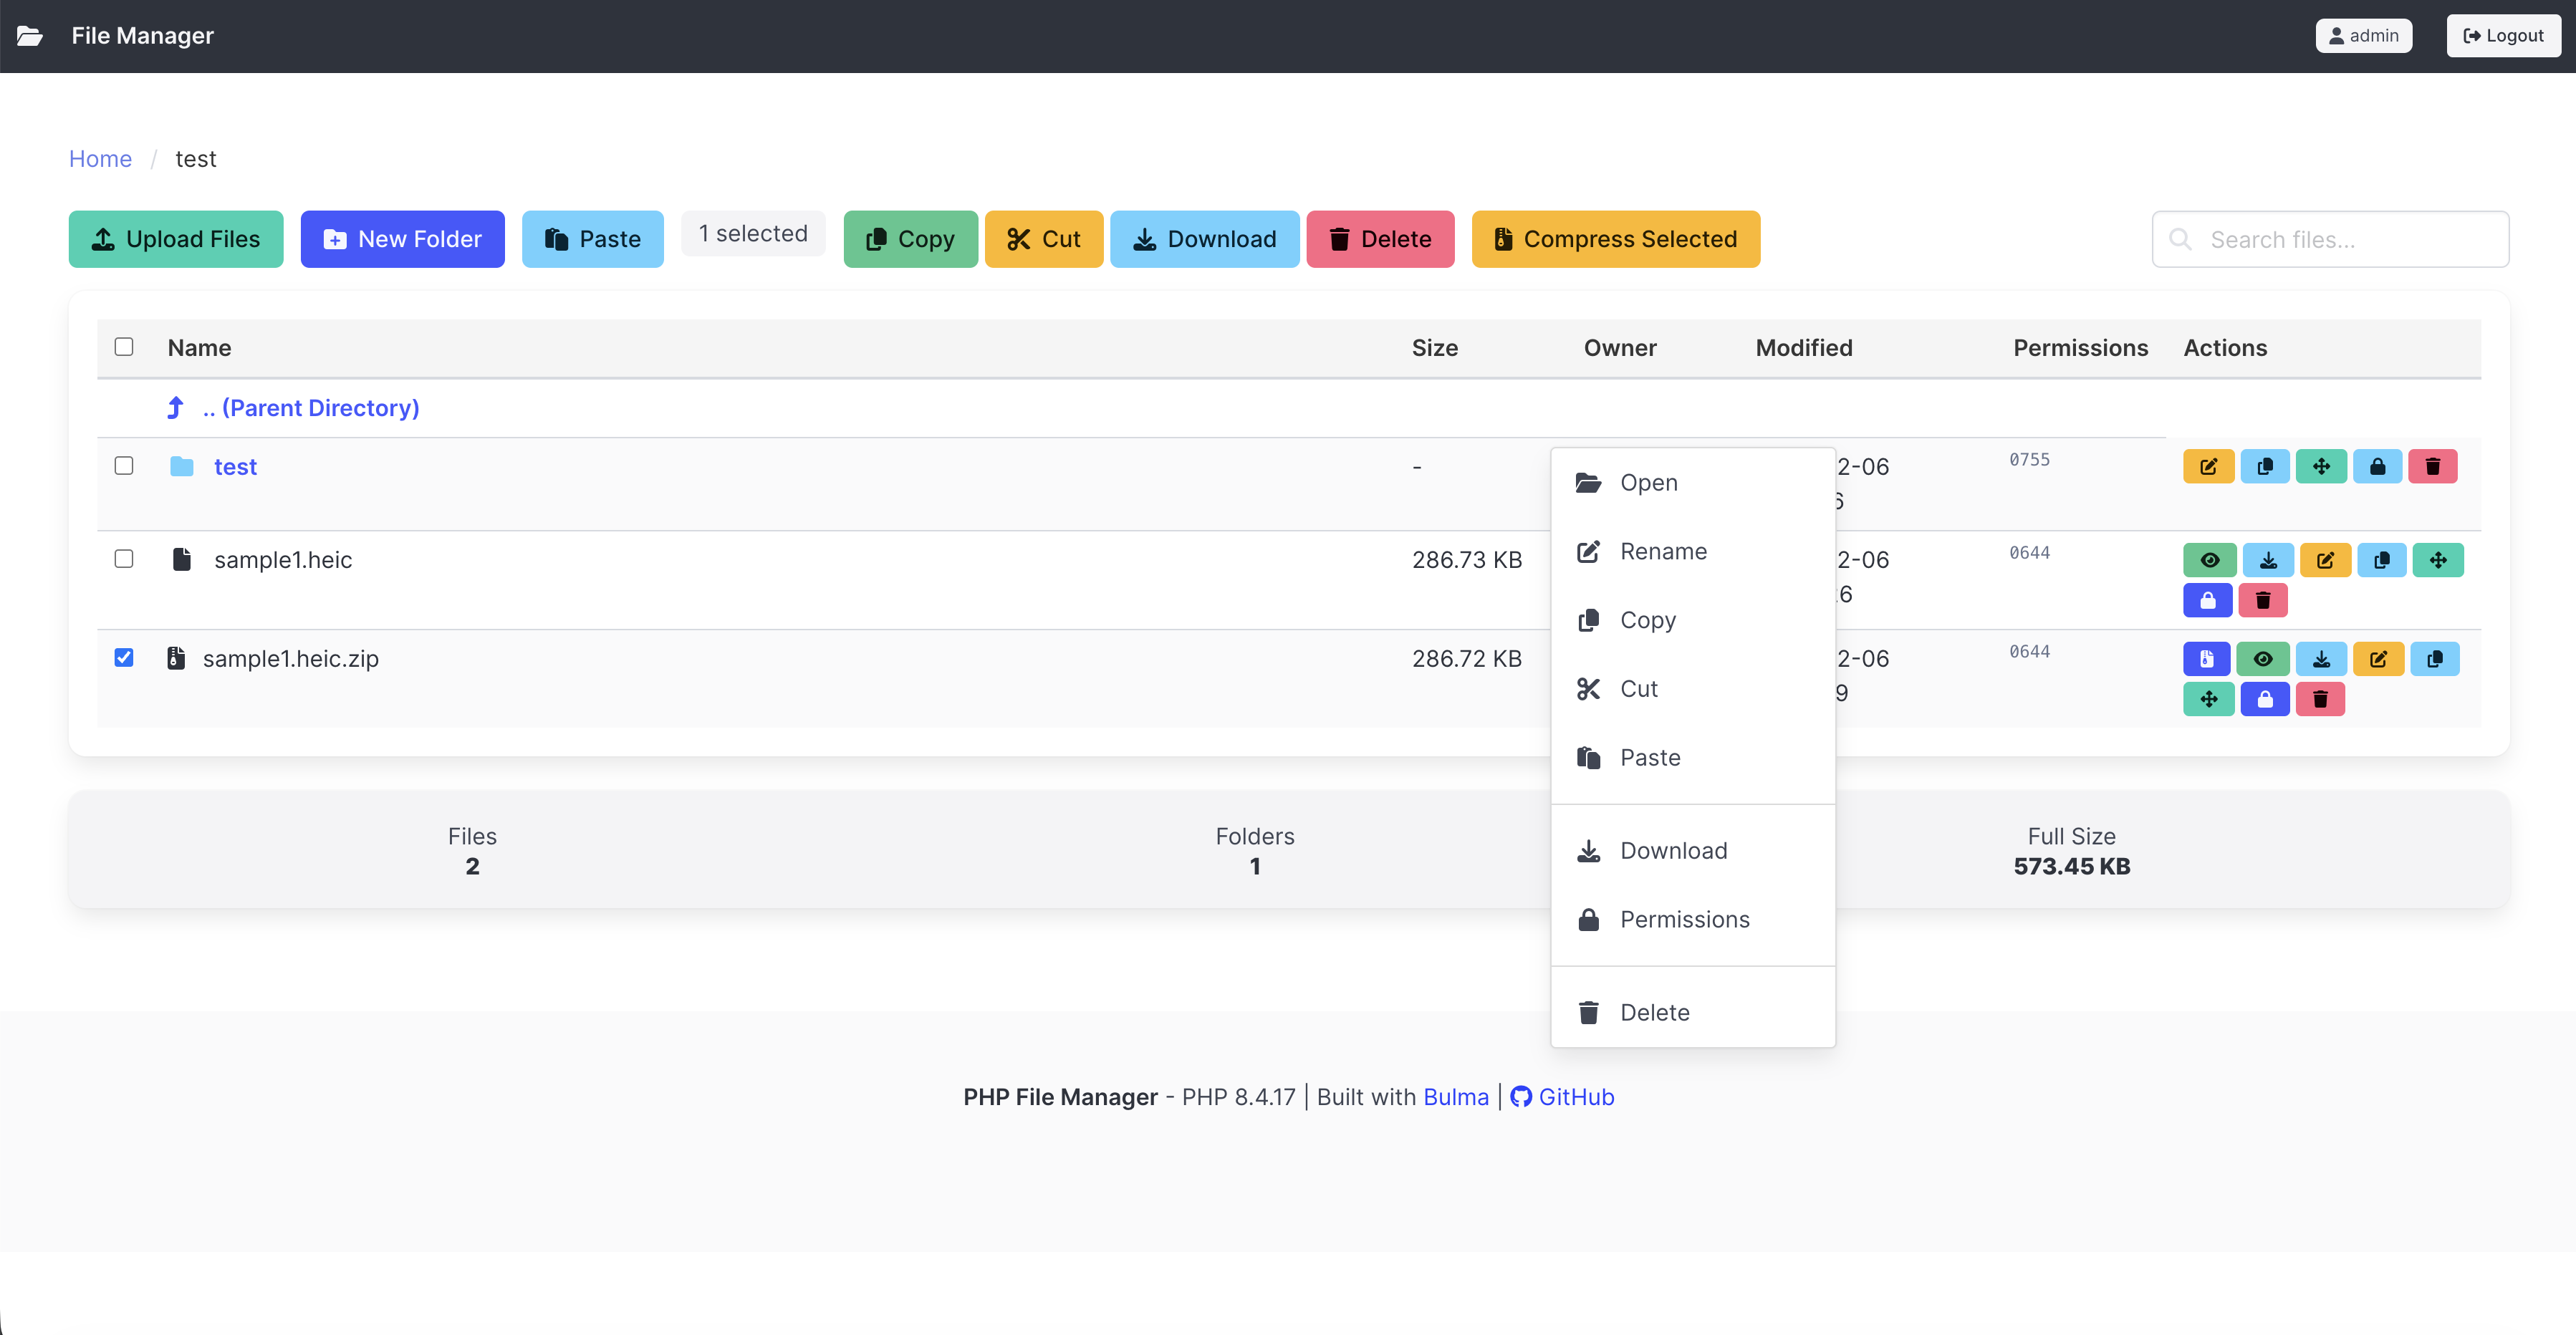Click Open in the context menu
The height and width of the screenshot is (1335, 2576).
tap(1648, 482)
